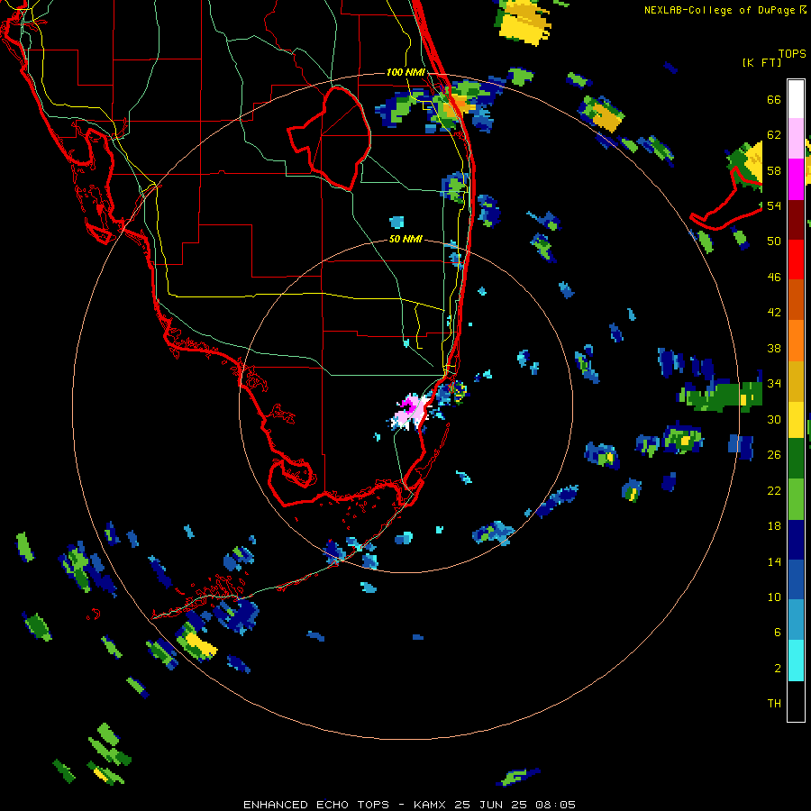Click the "[K FT]" units label
Image resolution: width=811 pixels, height=811 pixels.
(761, 62)
